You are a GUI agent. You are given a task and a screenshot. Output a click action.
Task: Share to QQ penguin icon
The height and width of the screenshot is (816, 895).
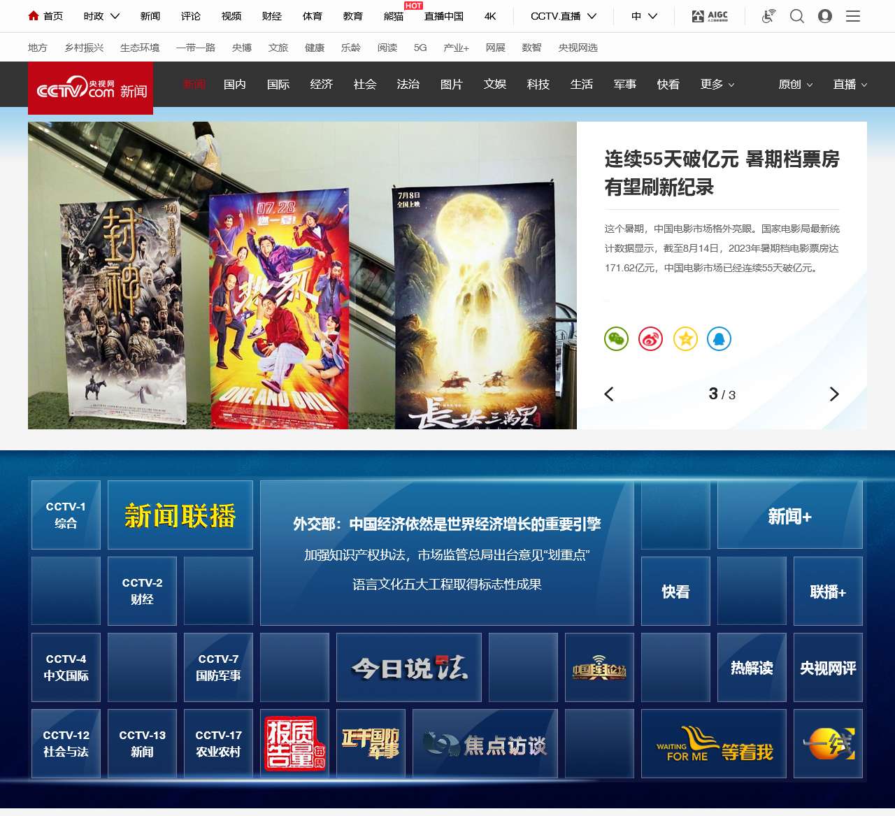click(x=719, y=339)
